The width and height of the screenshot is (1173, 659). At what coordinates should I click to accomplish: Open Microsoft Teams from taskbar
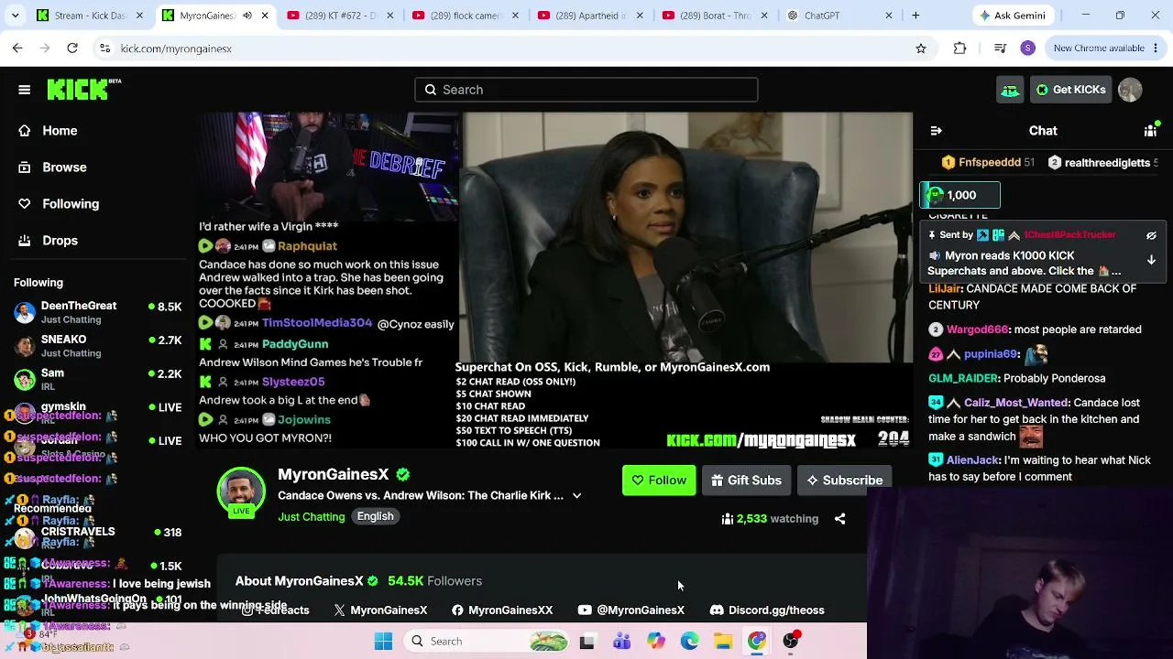pos(621,642)
